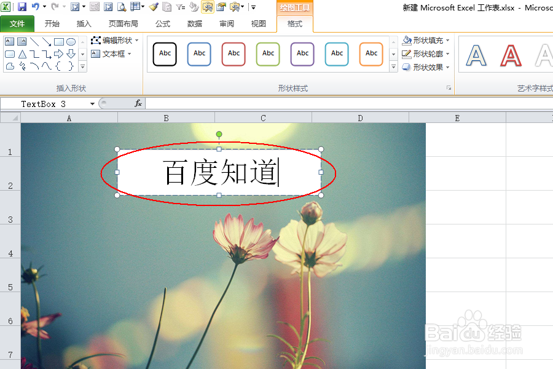553x369 pixels.
Task: Select the freeform shape tool
Action: pos(9,66)
